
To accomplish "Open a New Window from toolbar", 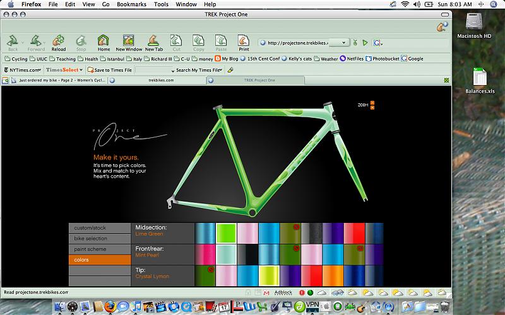I will (x=129, y=43).
